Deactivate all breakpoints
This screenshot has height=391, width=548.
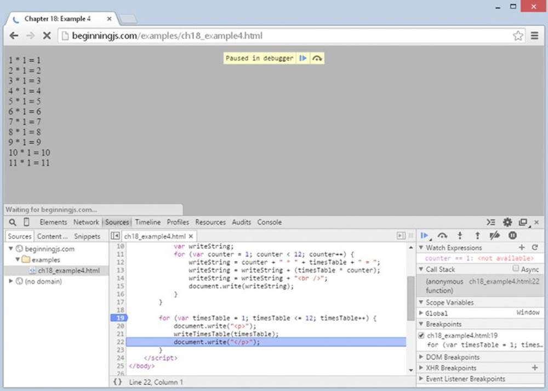tap(494, 235)
